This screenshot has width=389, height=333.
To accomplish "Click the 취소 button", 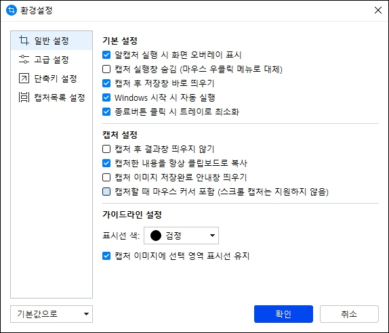I will click(x=349, y=314).
